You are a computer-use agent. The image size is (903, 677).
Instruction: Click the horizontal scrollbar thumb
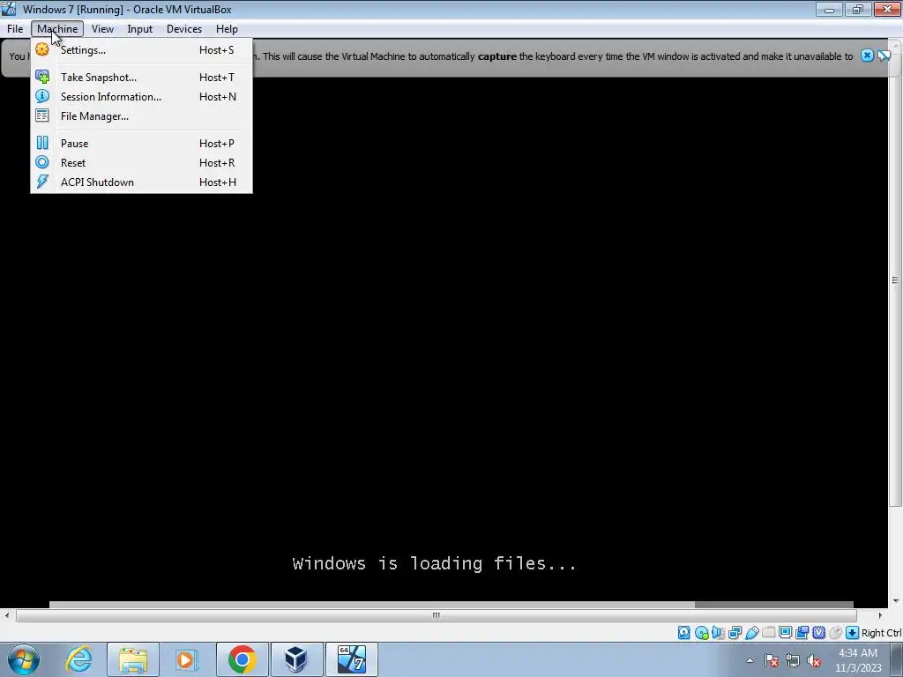[x=436, y=615]
